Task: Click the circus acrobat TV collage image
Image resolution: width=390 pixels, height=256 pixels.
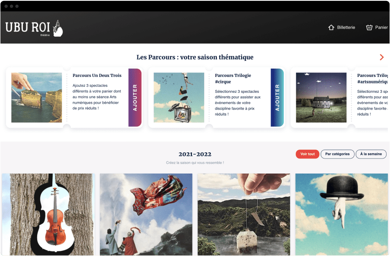Action: (179, 97)
